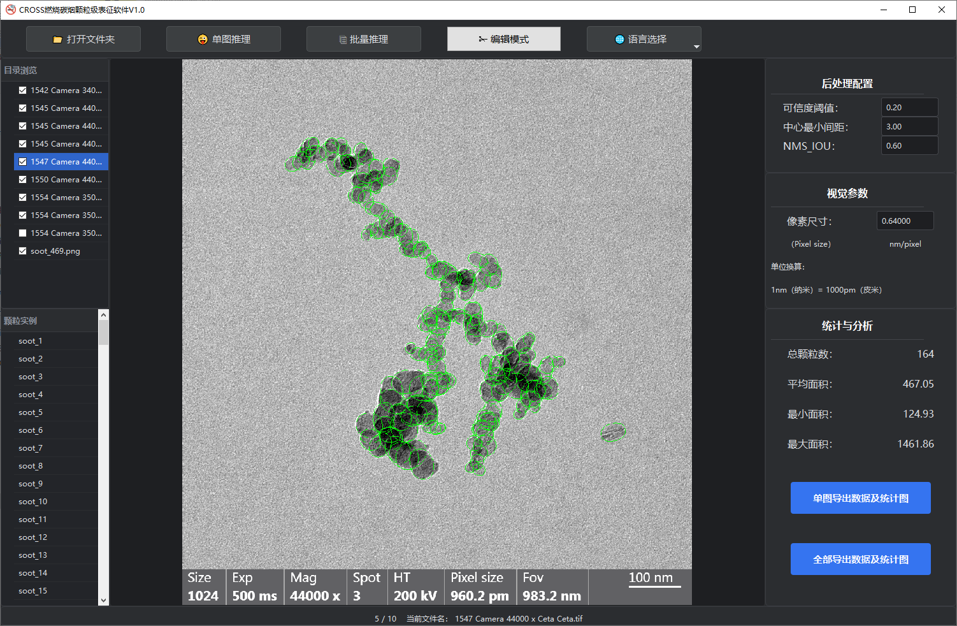Screen dimensions: 957x626
Task: Click the globe icon on 语言选择
Action: click(x=619, y=40)
